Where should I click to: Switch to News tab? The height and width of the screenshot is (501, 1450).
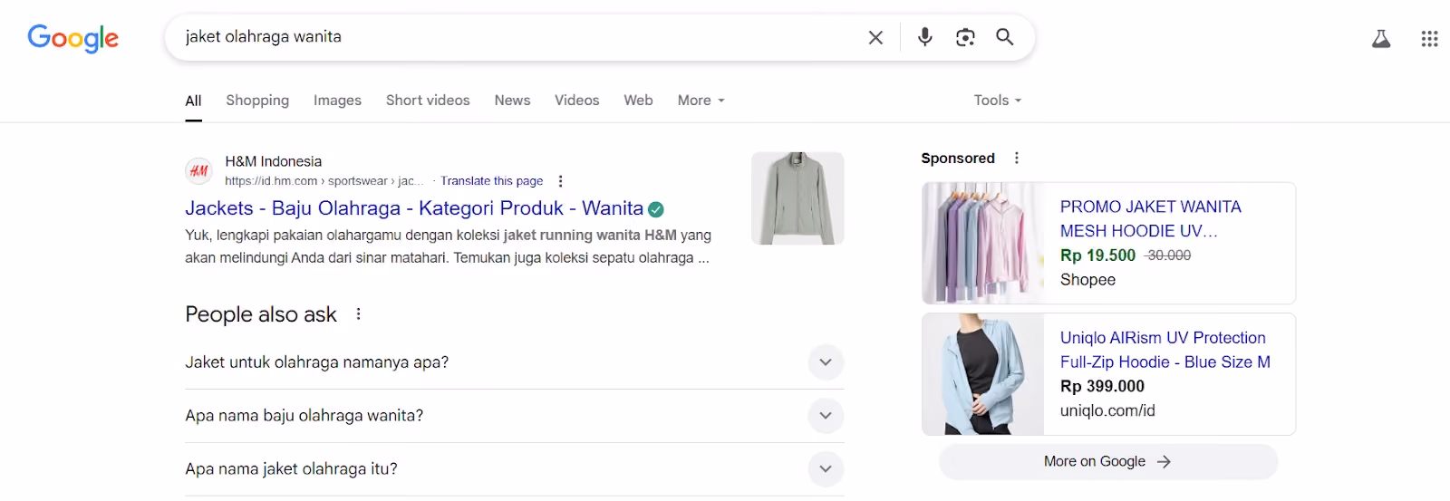coord(512,101)
